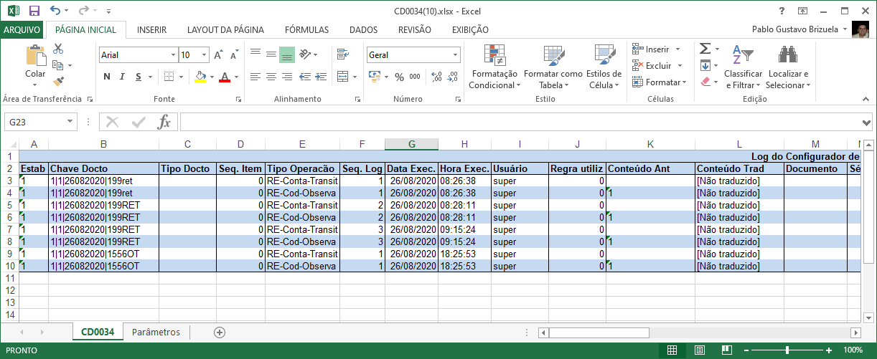Undo the last action
The height and width of the screenshot is (359, 877).
(x=56, y=11)
